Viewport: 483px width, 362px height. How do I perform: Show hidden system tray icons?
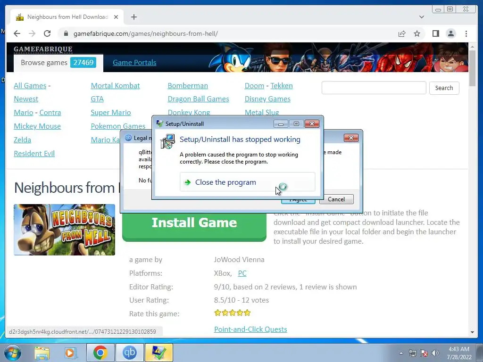pos(401,353)
